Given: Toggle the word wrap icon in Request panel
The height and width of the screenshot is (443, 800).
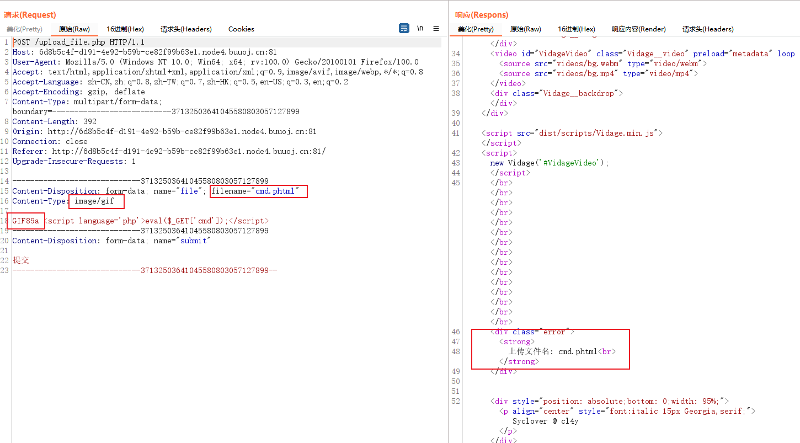Looking at the screenshot, I should click(x=404, y=28).
